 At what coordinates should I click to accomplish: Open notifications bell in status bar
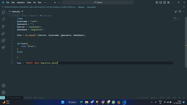[184, 98]
